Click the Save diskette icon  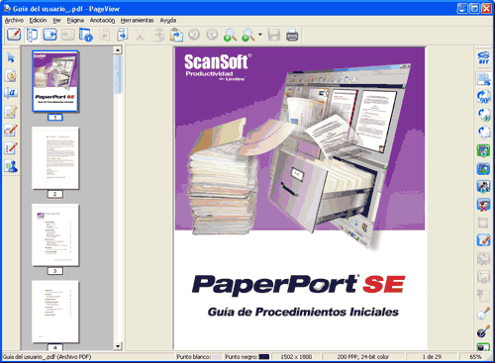[x=274, y=35]
